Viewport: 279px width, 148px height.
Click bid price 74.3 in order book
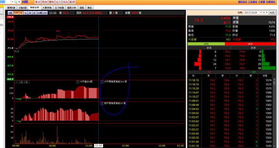pyautogui.click(x=227, y=52)
